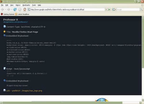Open the History menu
The image size is (144, 104).
click(x=18, y=5)
